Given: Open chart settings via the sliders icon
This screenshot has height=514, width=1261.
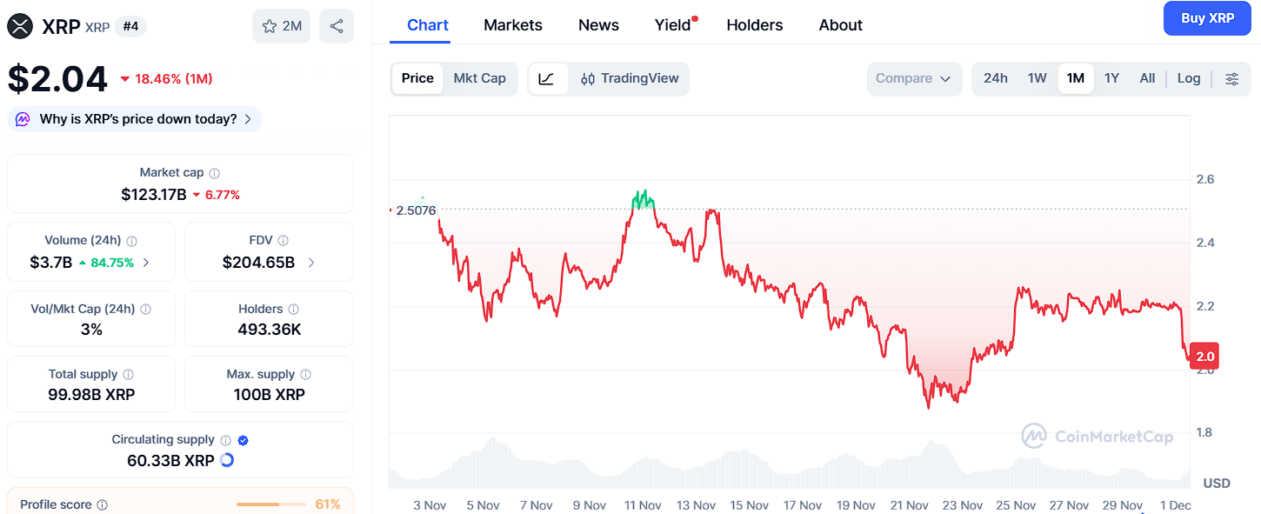Looking at the screenshot, I should click(1232, 78).
